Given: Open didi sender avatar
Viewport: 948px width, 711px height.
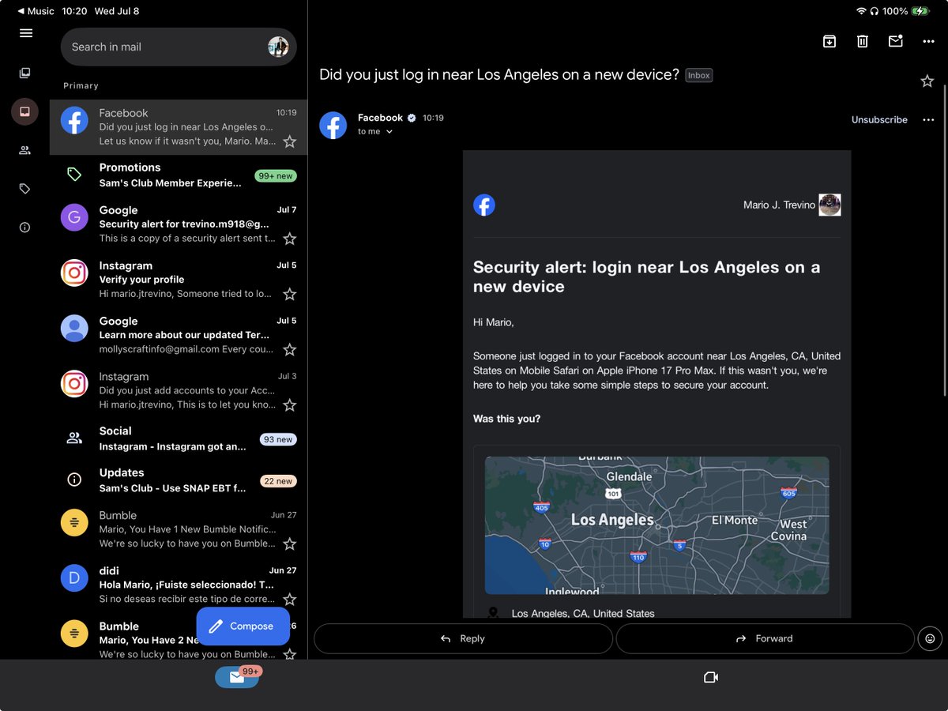Looking at the screenshot, I should (x=74, y=578).
